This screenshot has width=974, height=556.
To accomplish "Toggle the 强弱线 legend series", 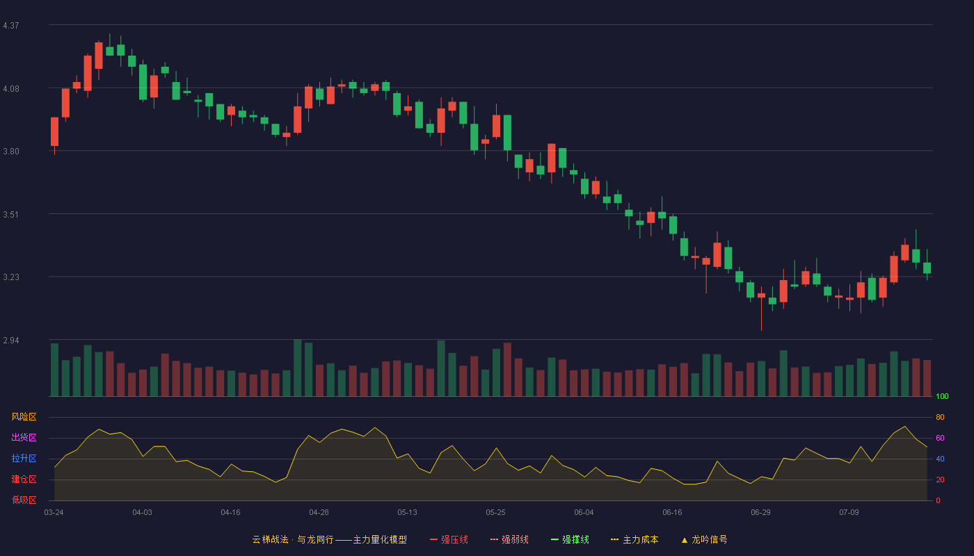I will point(509,539).
